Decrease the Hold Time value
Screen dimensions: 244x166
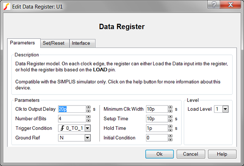(170, 130)
